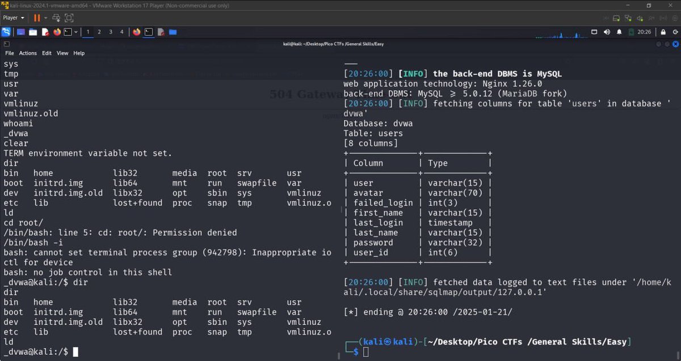Viewport: 681px width, 361px height.
Task: Launch the file manager from the panel
Action: click(x=33, y=32)
